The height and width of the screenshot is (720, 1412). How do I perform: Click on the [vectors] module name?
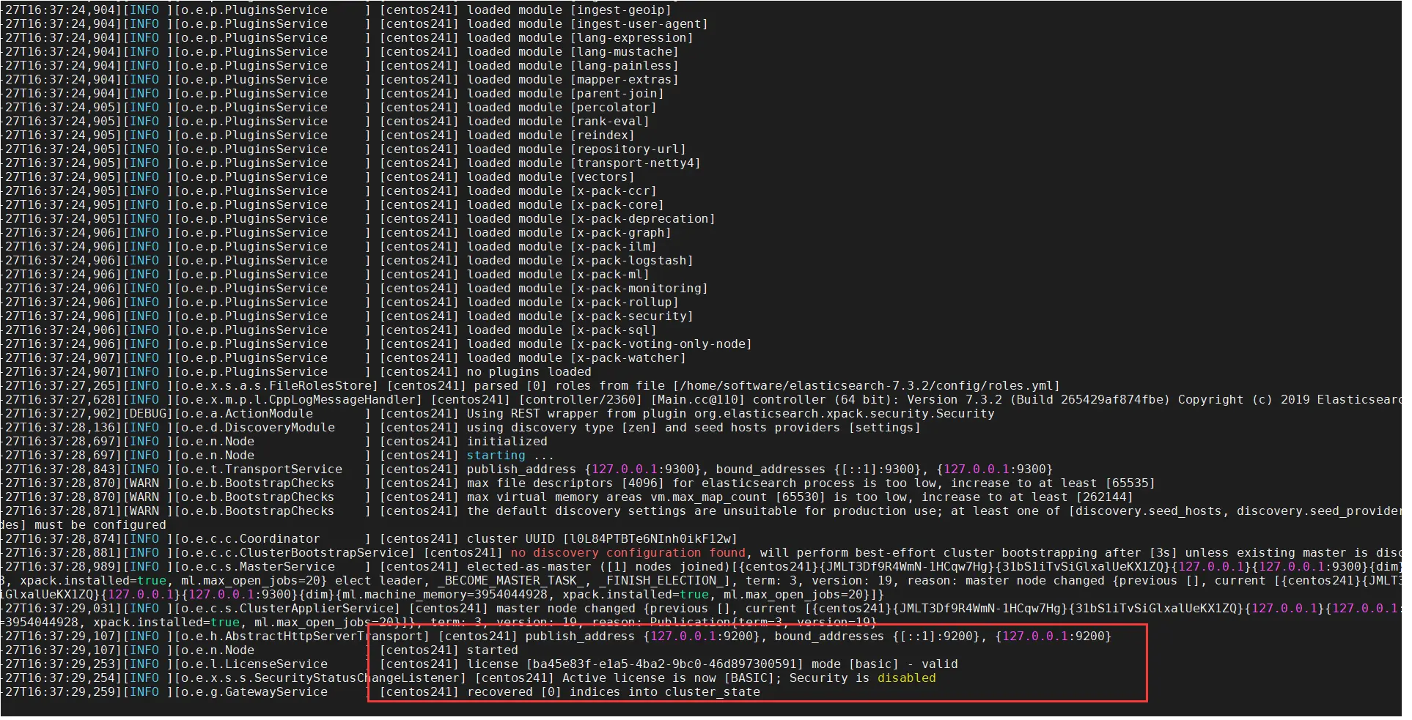603,177
